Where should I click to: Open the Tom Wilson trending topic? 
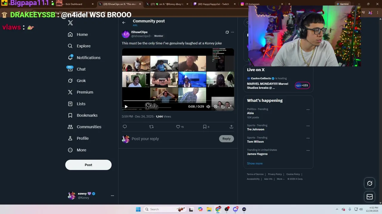(x=255, y=142)
